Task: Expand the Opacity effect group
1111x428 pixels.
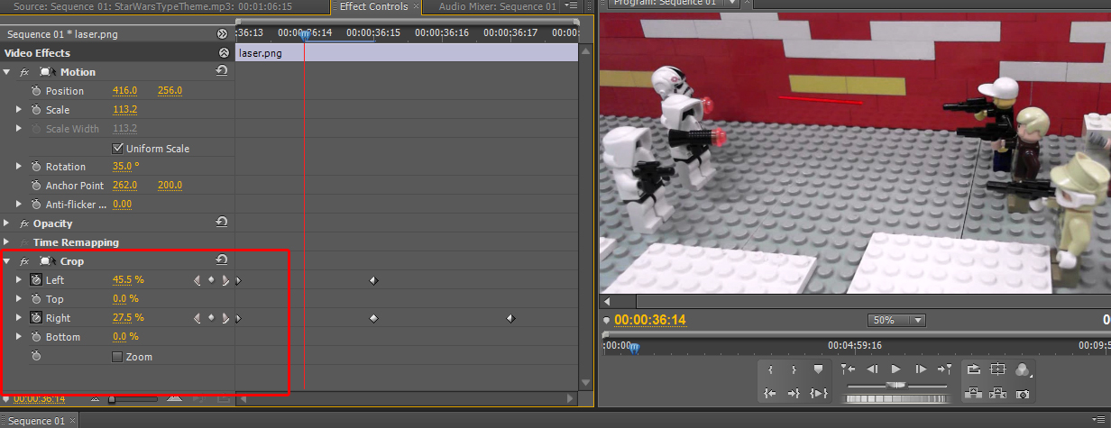Action: [x=7, y=223]
